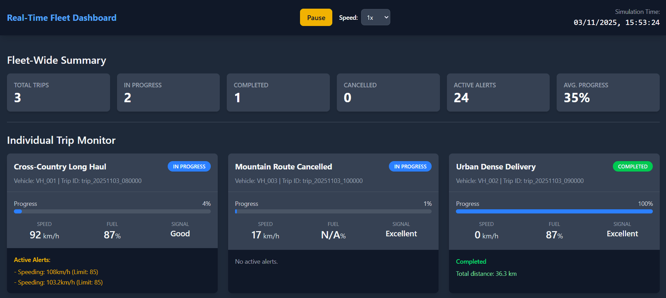Image resolution: width=666 pixels, height=298 pixels.
Task: Click the green Completed label in Urban Dense Delivery footer
Action: tap(471, 262)
